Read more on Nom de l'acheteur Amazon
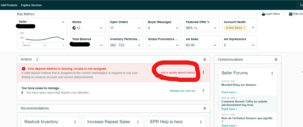Screen dimensions: 303x127 (229, 126)
